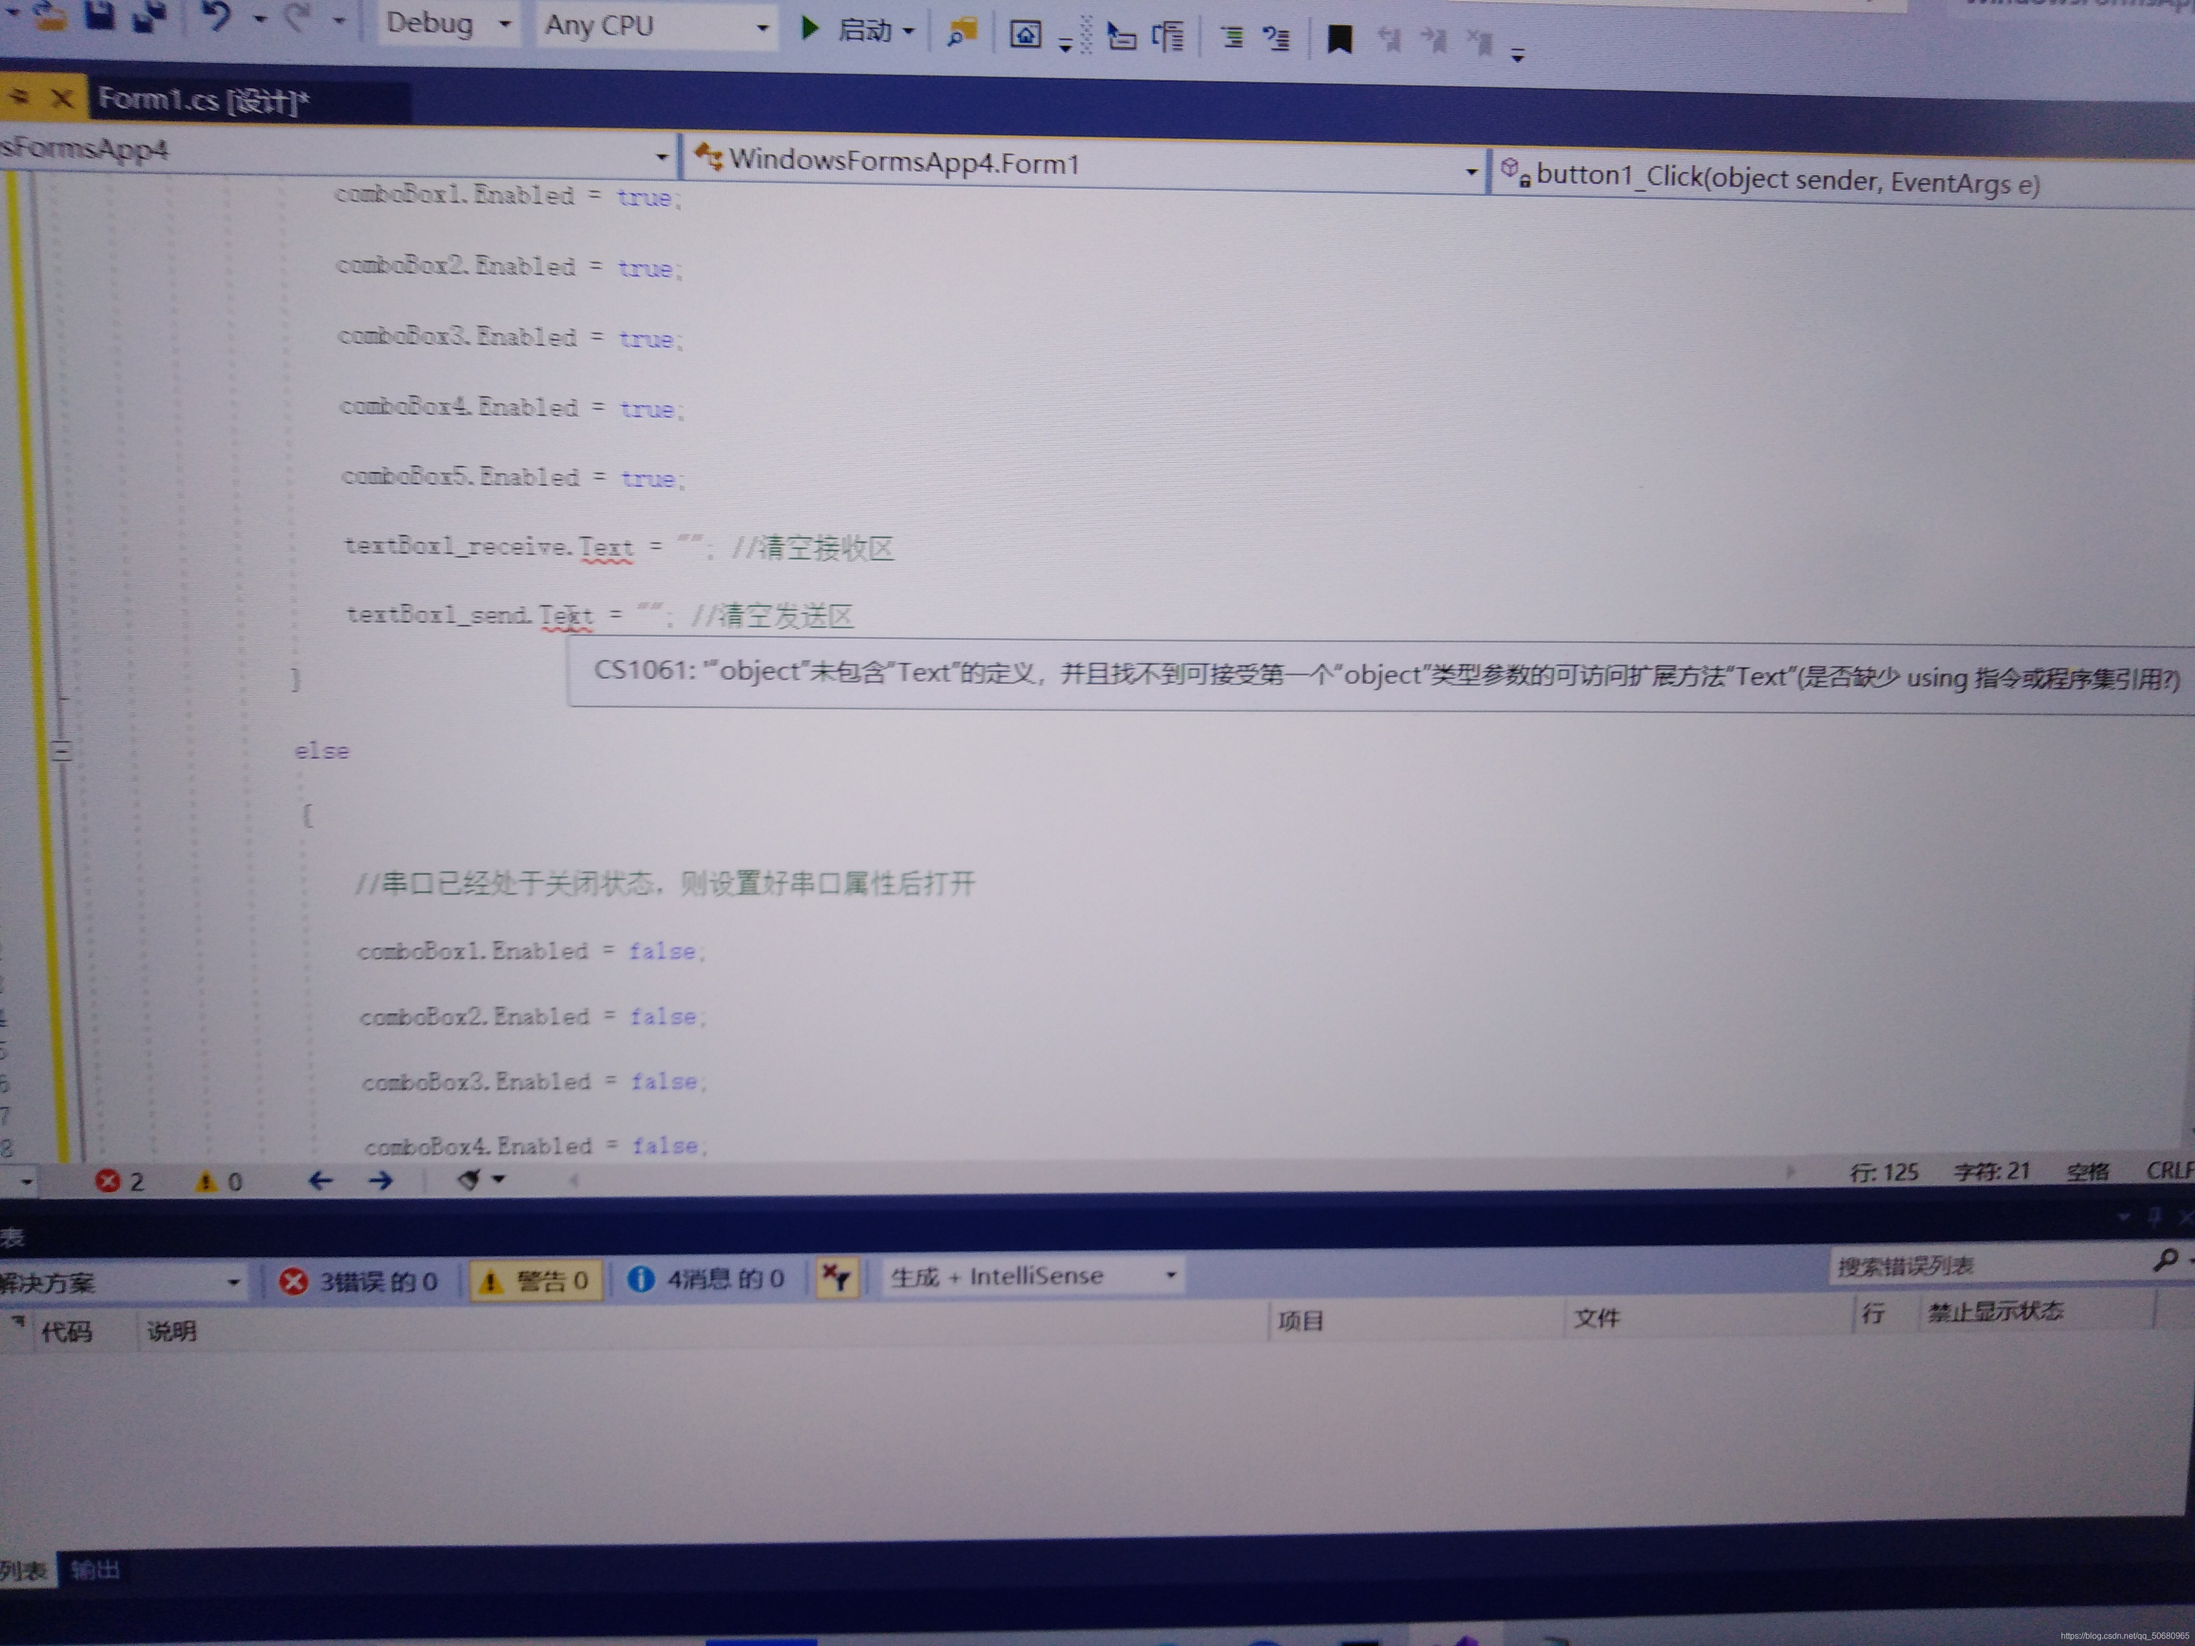
Task: Switch to the Form1.cs [设计] tab
Action: (x=204, y=100)
